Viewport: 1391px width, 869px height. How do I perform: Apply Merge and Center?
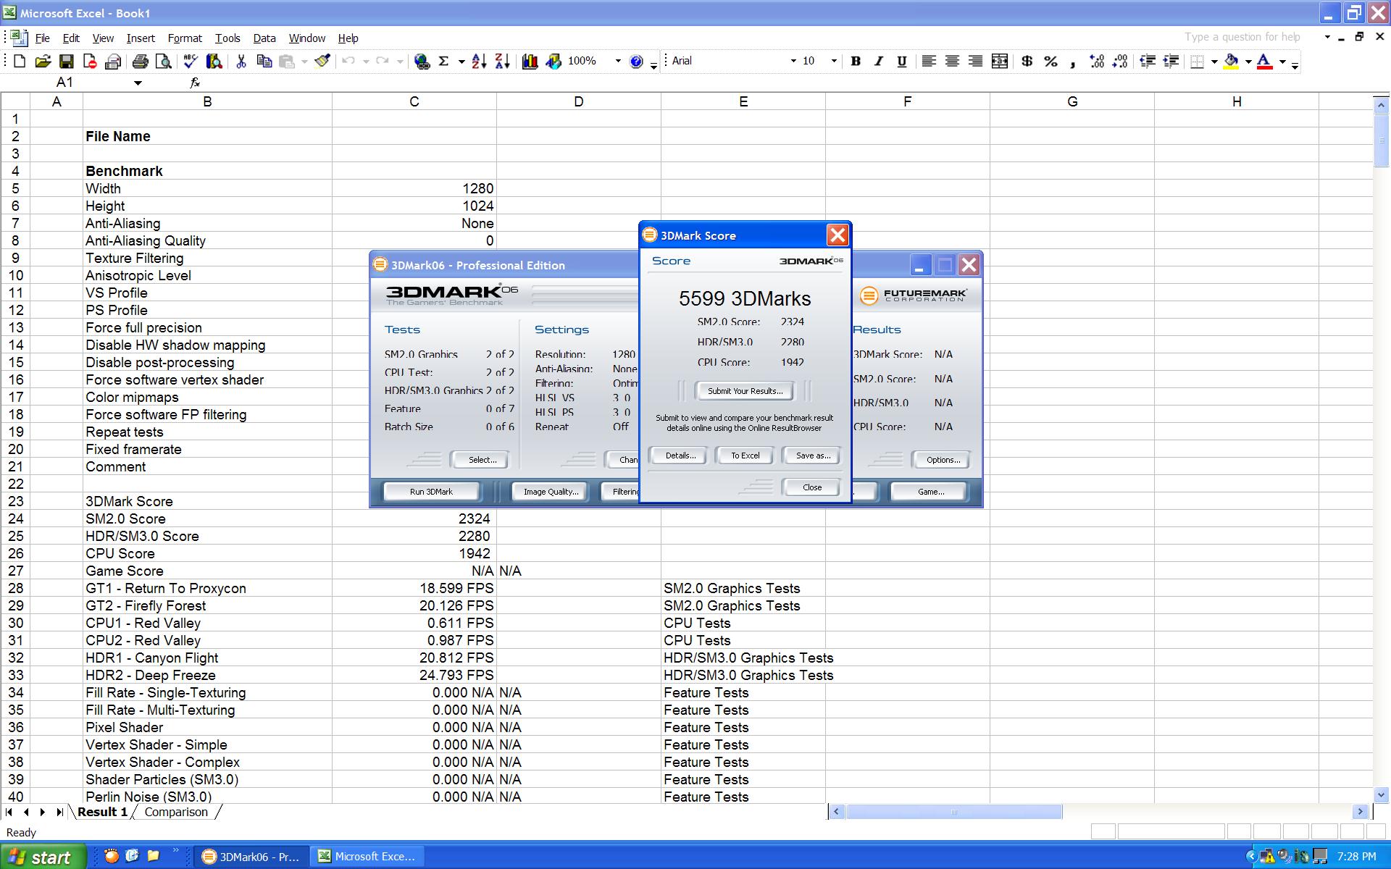coord(1000,62)
